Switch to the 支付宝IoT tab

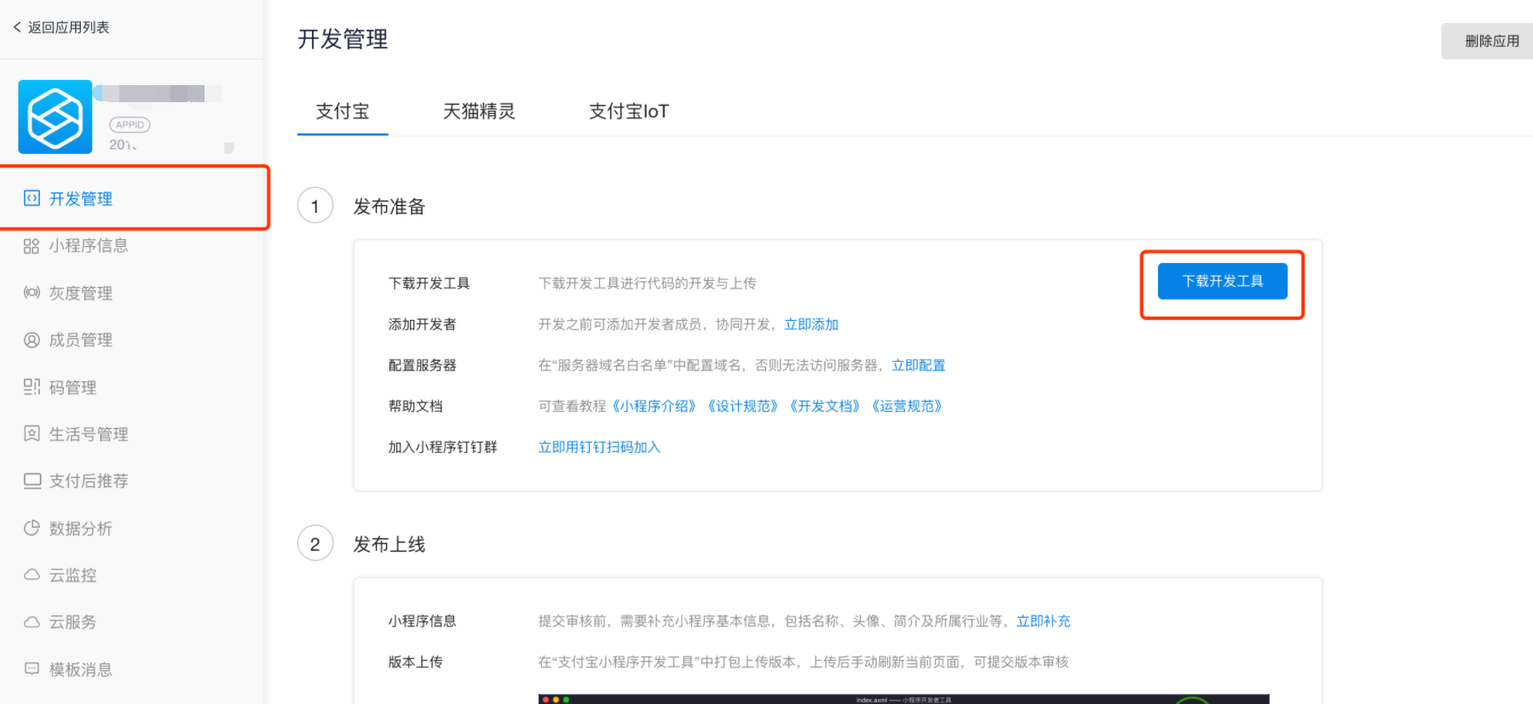(x=629, y=112)
